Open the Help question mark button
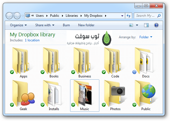The image size is (170, 121). (156, 25)
